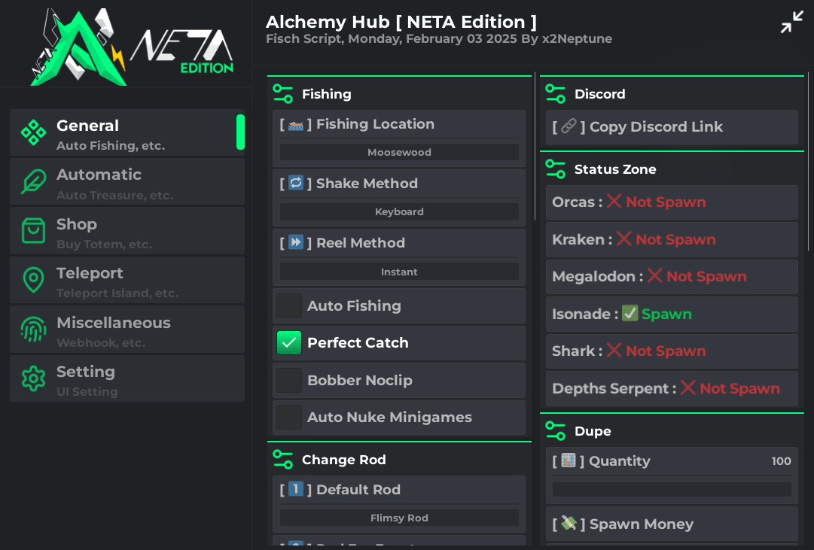Image resolution: width=814 pixels, height=550 pixels.
Task: Open the Default Rod Flimsy Rod dropdown
Action: point(399,518)
